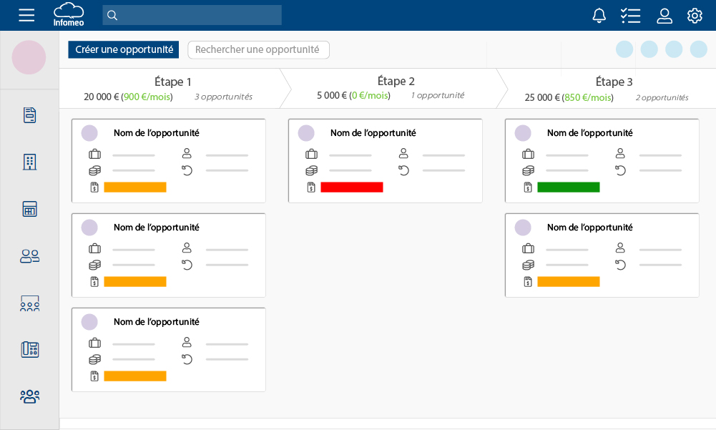Viewport: 716px width, 430px height.
Task: Open the telephone icon in sidebar
Action: point(29,349)
